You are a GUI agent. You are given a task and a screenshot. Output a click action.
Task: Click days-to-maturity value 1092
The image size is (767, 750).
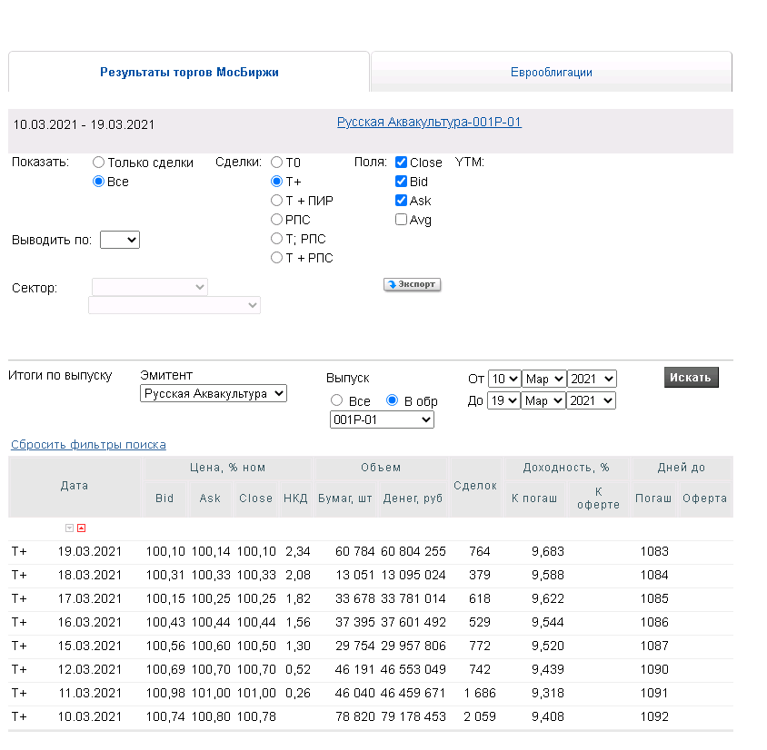[x=654, y=716]
